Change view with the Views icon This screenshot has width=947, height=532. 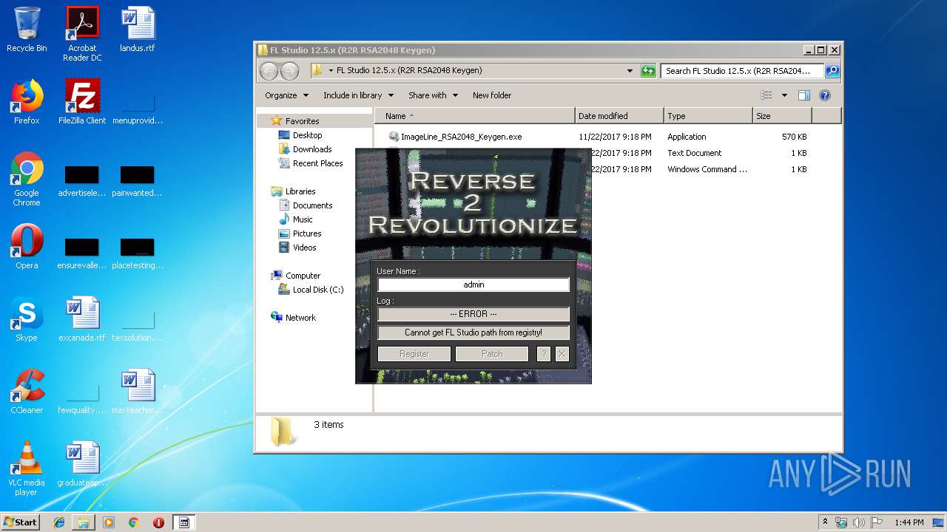point(766,95)
